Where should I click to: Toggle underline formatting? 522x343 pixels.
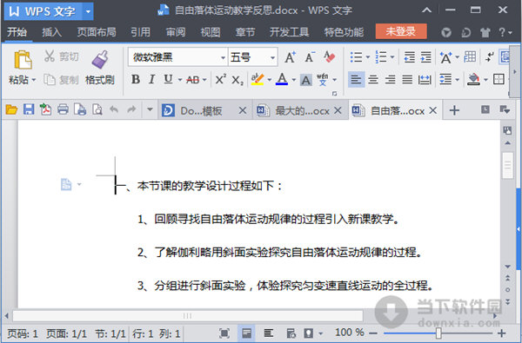click(168, 79)
